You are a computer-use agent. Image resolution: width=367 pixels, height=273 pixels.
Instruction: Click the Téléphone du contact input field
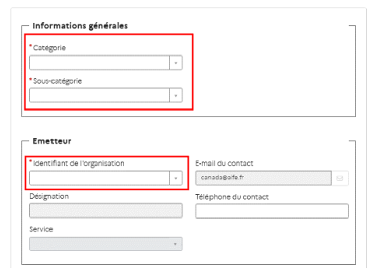(272, 211)
